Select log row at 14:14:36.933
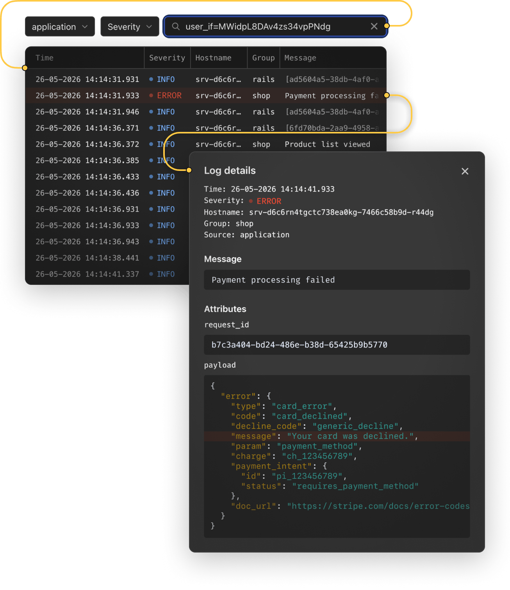This screenshot has height=590, width=510. click(x=107, y=226)
